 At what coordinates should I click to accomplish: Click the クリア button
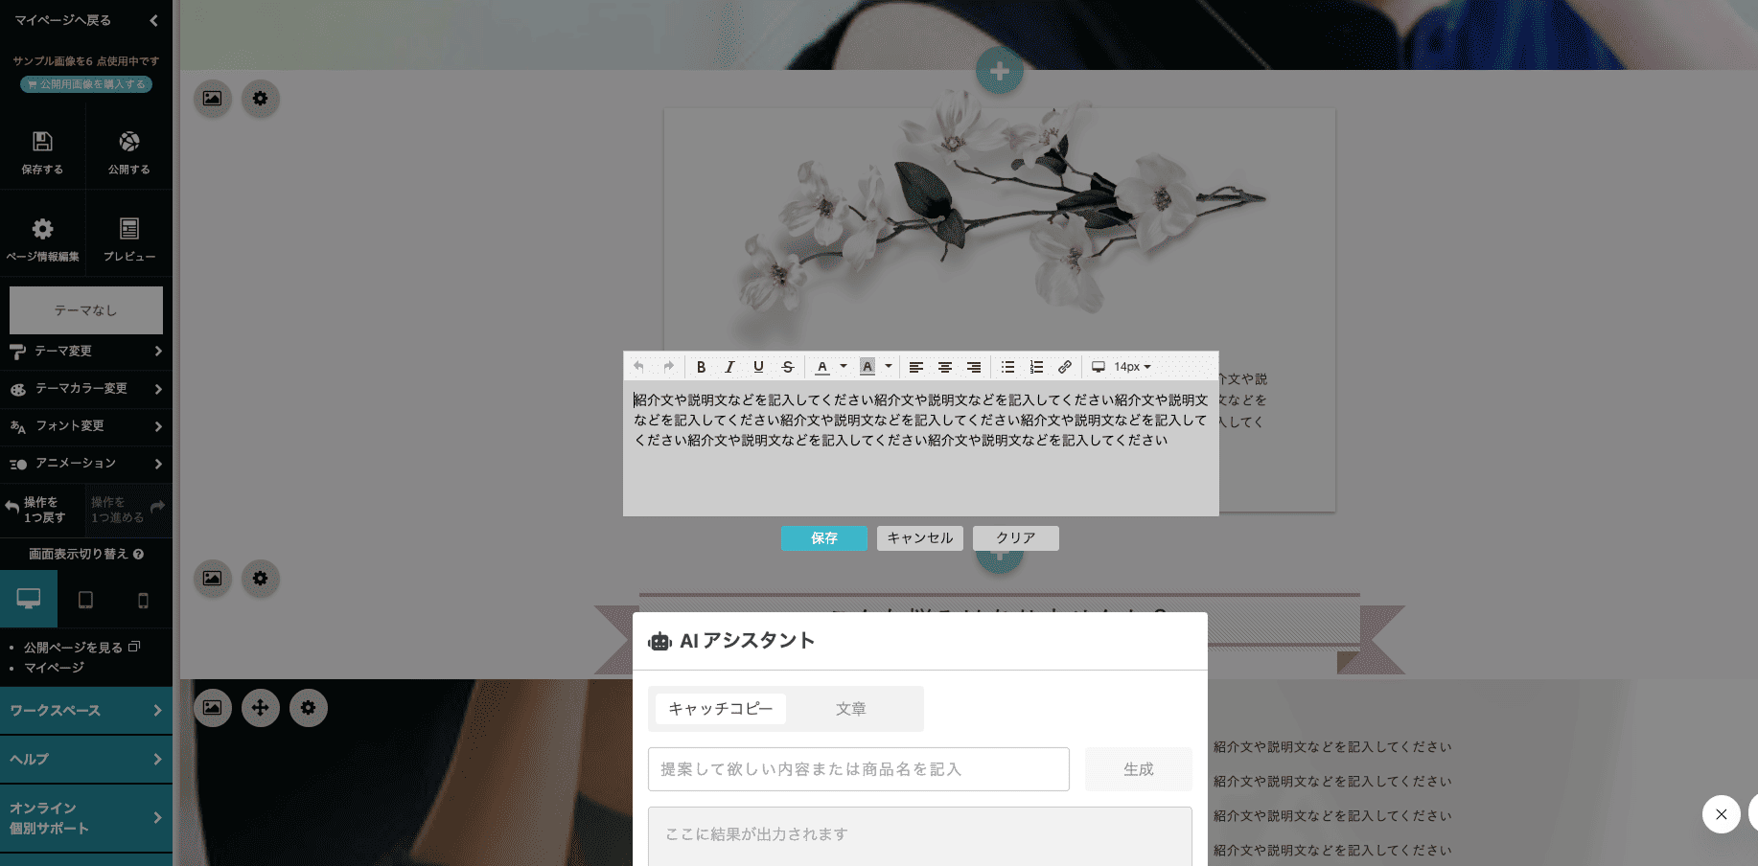click(x=1016, y=538)
